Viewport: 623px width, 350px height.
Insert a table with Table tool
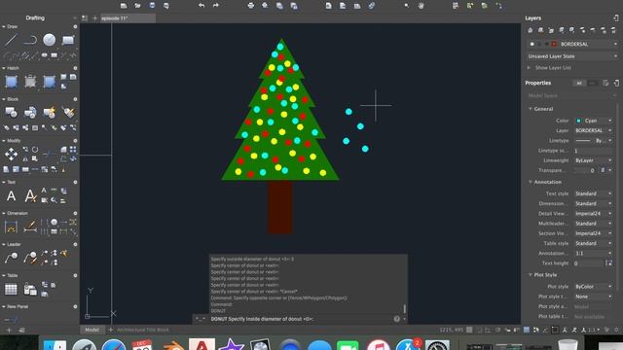[11, 290]
